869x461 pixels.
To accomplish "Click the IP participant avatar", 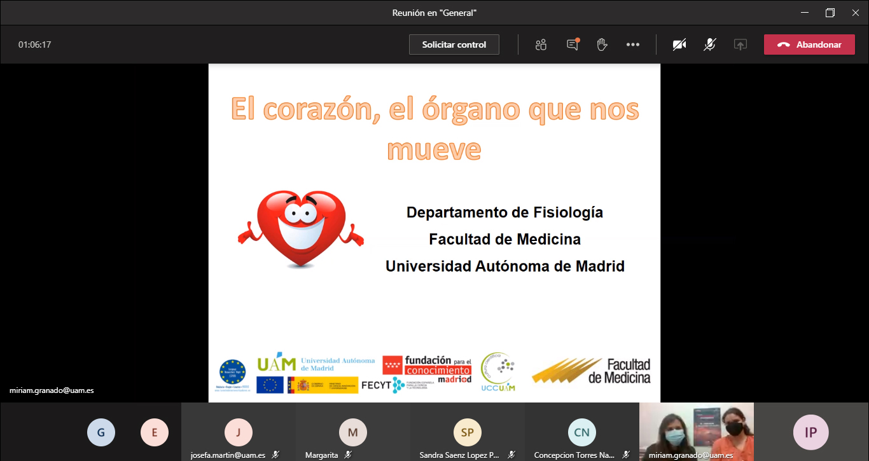I will point(811,432).
